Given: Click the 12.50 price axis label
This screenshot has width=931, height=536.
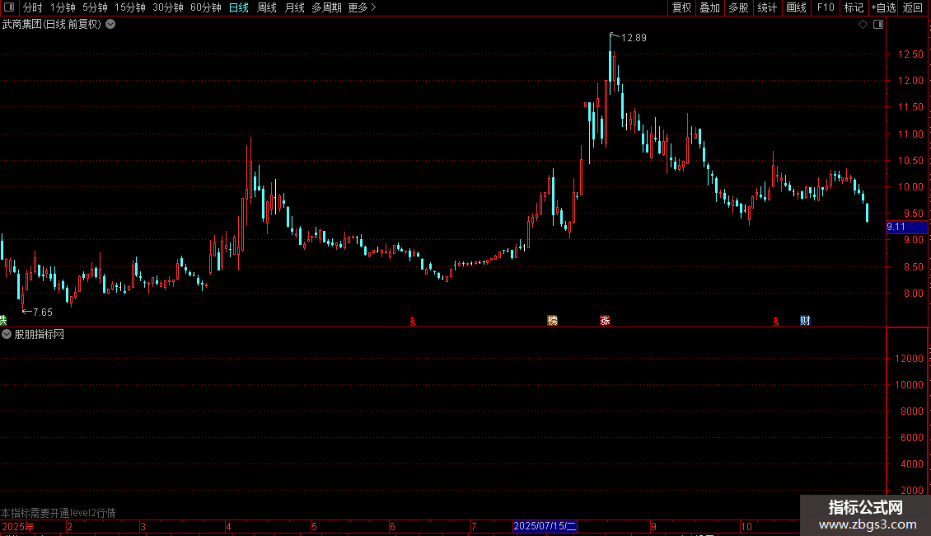Looking at the screenshot, I should click(910, 54).
